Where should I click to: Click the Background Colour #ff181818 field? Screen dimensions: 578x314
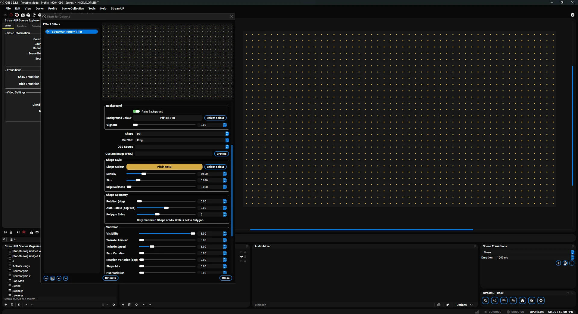(168, 118)
